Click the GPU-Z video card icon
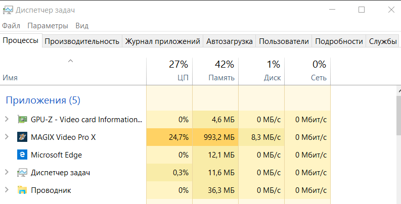401x204 pixels. point(22,119)
